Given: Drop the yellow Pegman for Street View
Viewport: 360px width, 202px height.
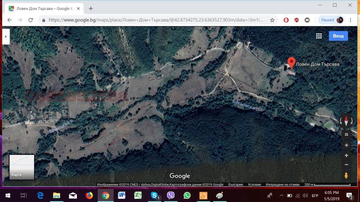Looking at the screenshot, I should (346, 176).
